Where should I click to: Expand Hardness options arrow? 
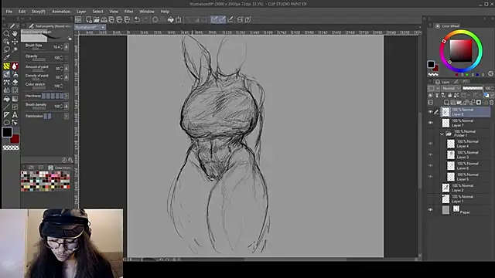[x=67, y=96]
